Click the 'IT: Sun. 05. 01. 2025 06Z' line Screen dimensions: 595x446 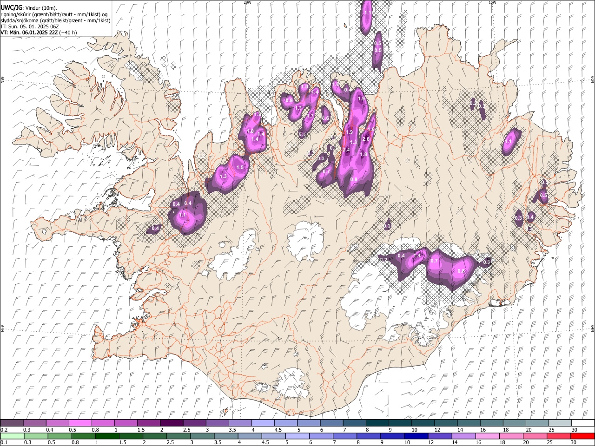[30, 26]
